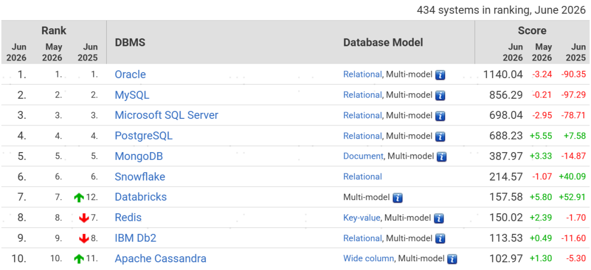Open the info icon in MySQL's row

(x=440, y=95)
